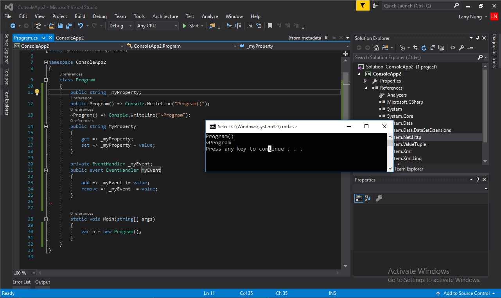
Task: Toggle Preview Selected Items in Solution Explorer
Action: point(470,48)
